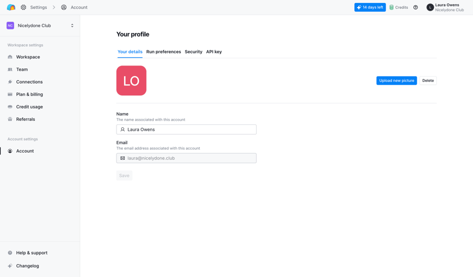
Task: Click the Email field label
Action: [x=122, y=143]
